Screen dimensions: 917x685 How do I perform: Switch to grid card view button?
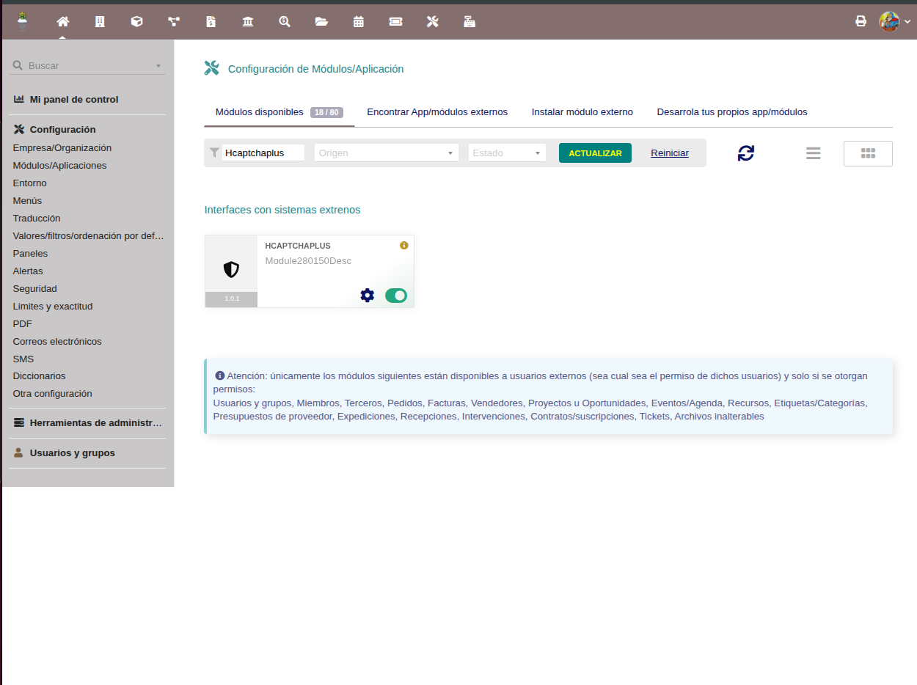point(868,153)
